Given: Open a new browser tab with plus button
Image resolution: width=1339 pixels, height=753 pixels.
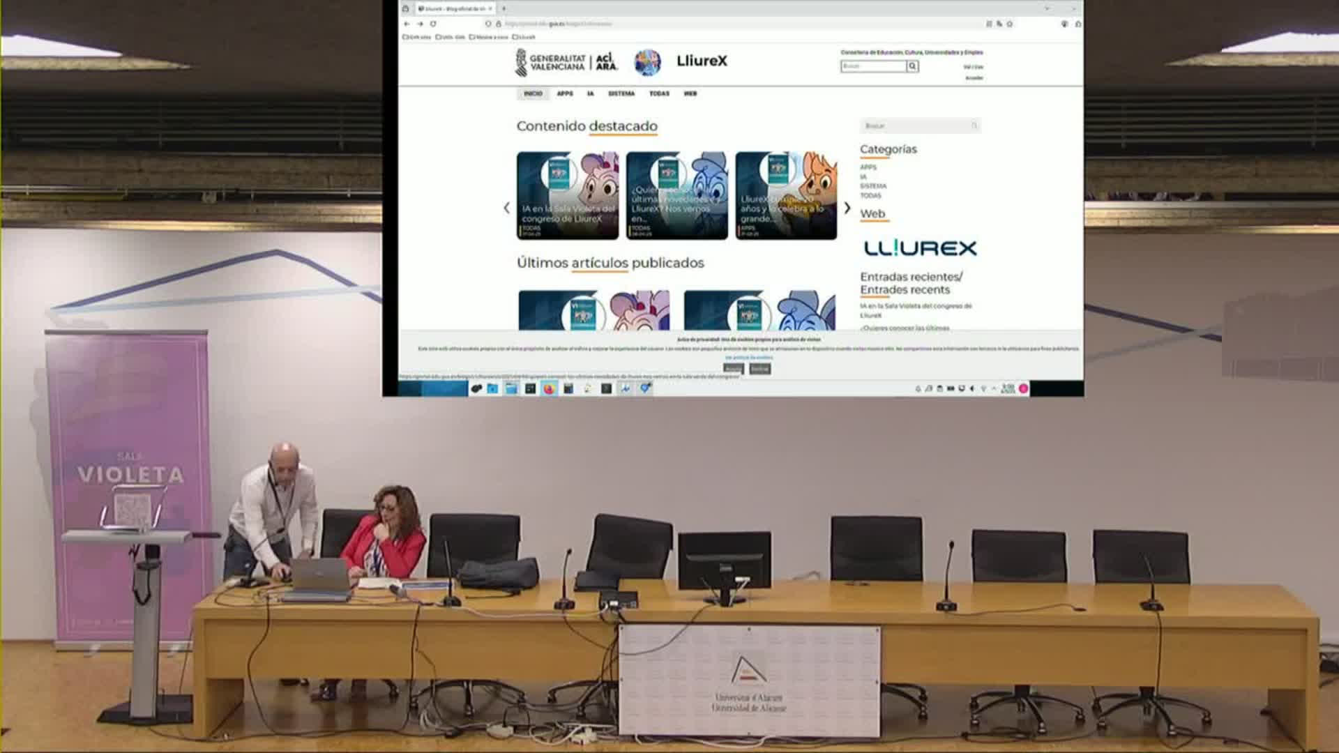Looking at the screenshot, I should click(x=504, y=8).
